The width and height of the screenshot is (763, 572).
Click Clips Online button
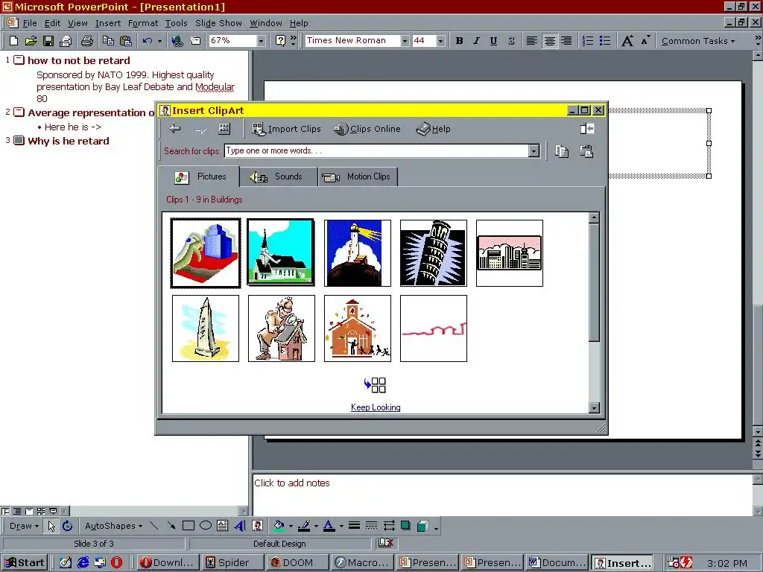(367, 129)
